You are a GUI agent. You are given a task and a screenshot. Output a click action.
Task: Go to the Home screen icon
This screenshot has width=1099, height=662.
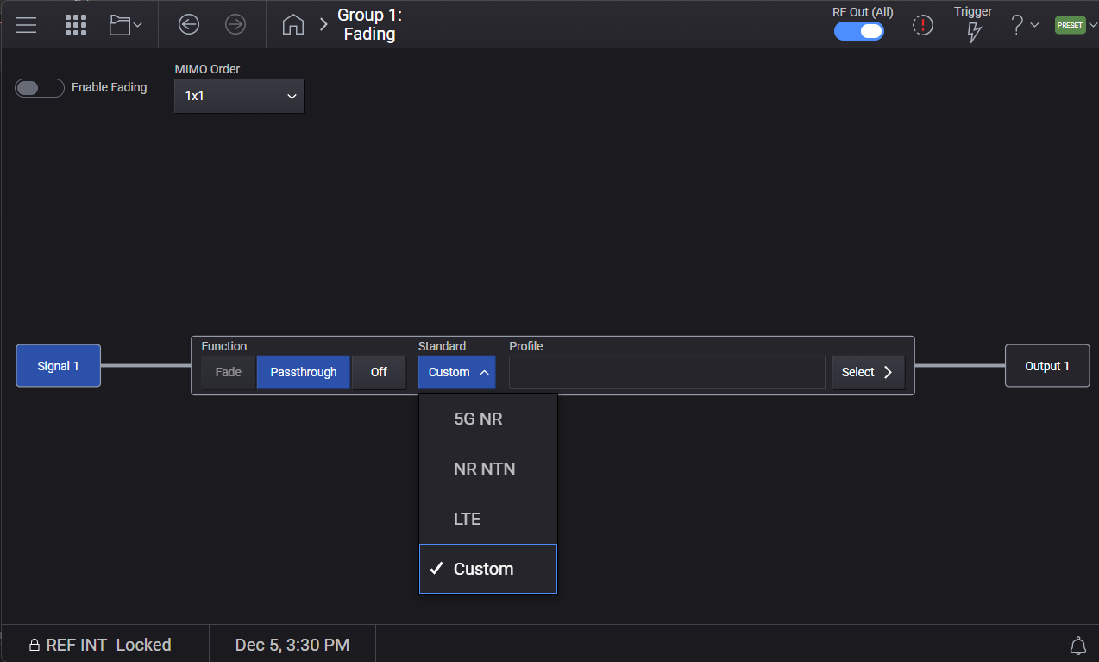293,25
